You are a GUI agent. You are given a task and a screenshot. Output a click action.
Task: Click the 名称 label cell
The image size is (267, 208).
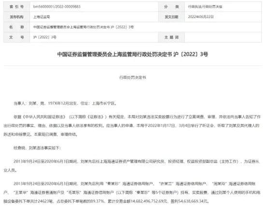[x=17, y=27]
